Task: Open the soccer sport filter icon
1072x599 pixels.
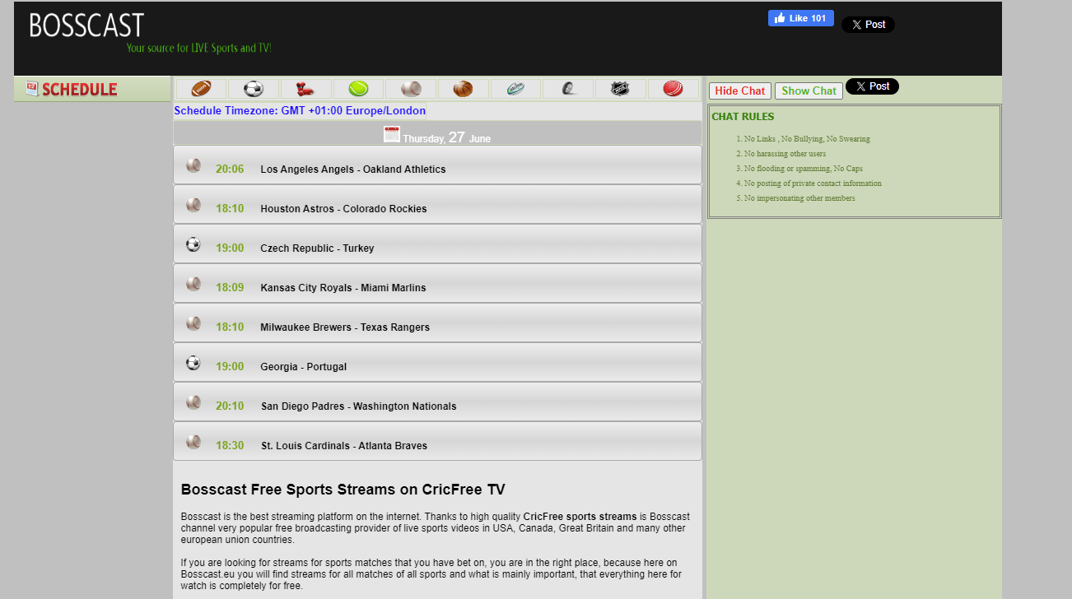Action: point(254,88)
